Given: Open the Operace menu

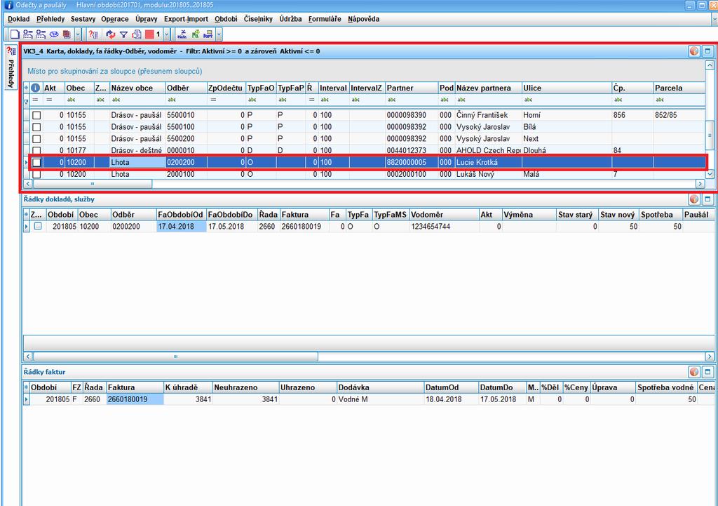Looking at the screenshot, I should tap(115, 19).
